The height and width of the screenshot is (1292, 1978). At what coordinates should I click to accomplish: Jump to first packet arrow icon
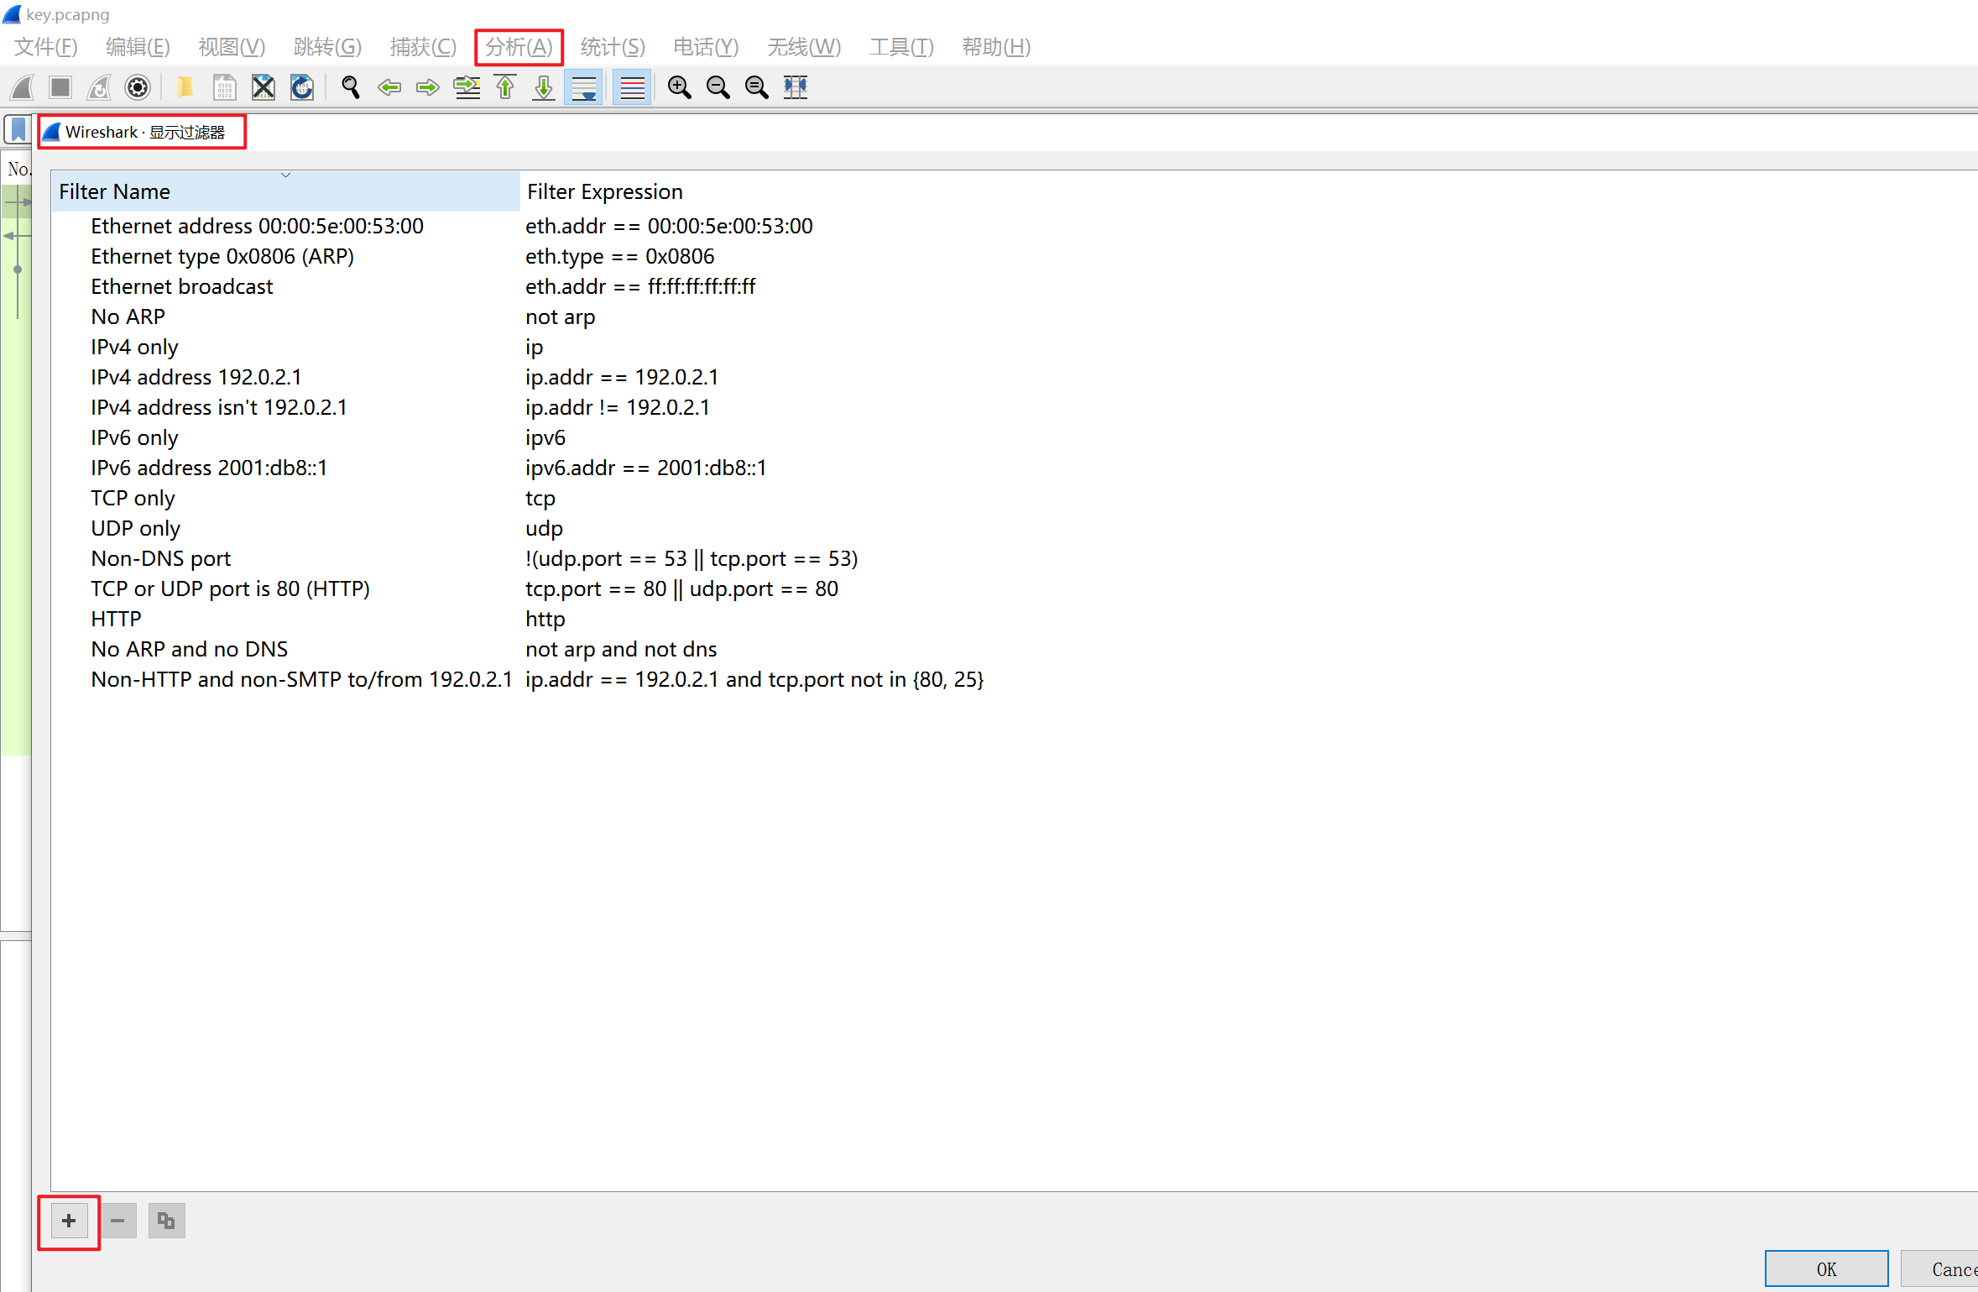coord(505,87)
